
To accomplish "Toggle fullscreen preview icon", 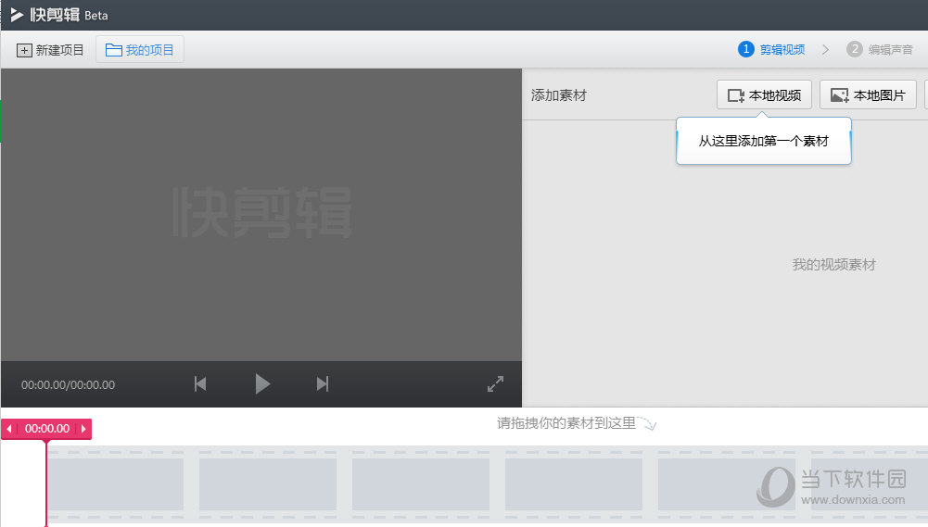I will 495,383.
